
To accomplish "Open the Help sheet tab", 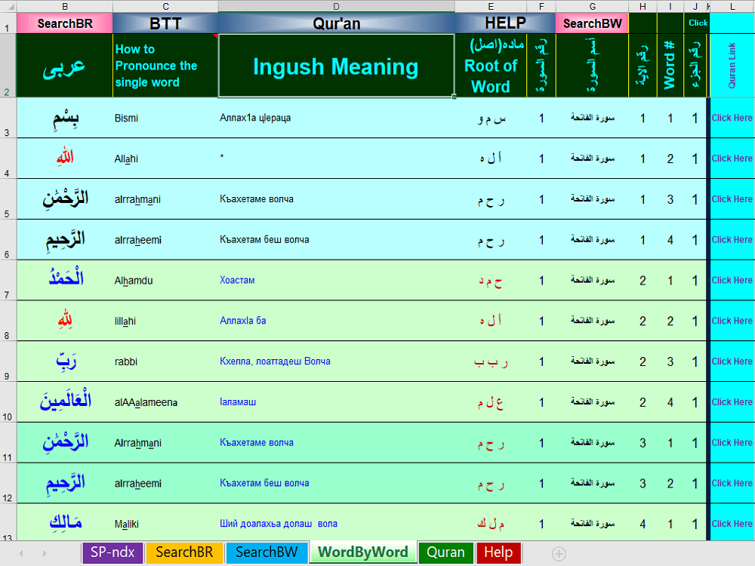I will point(498,552).
